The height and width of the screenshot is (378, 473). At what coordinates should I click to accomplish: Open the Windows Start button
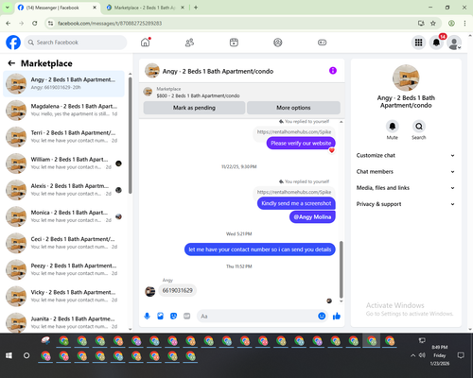click(x=9, y=355)
